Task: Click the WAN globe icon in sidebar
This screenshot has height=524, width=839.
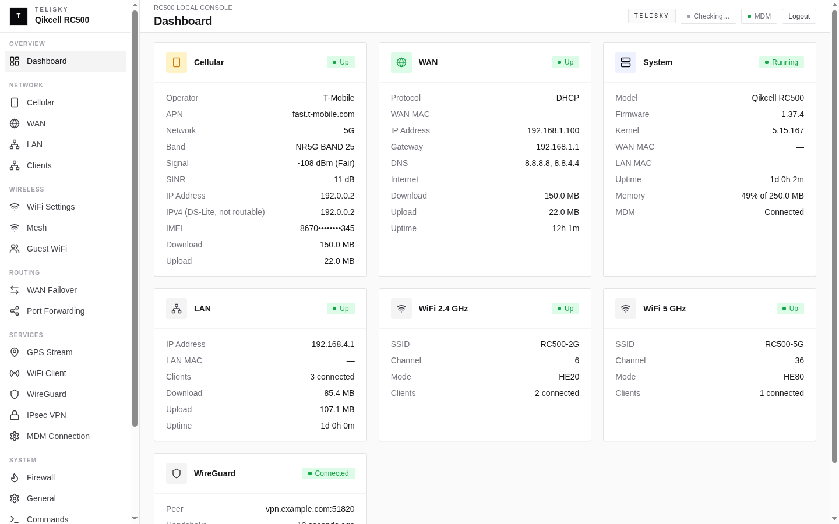Action: point(15,123)
